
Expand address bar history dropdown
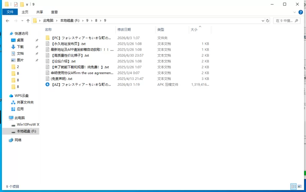coord(263,21)
